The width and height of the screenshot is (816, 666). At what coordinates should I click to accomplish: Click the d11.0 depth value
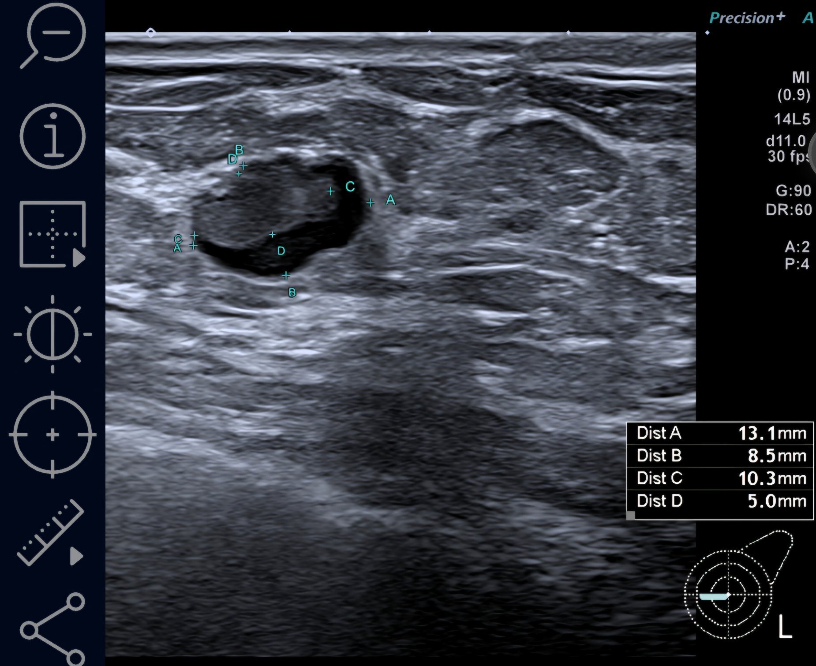coord(786,141)
